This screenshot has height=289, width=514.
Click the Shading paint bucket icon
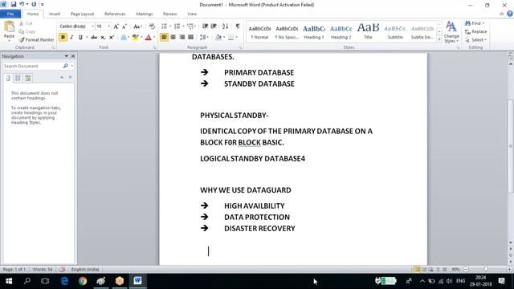click(x=218, y=37)
